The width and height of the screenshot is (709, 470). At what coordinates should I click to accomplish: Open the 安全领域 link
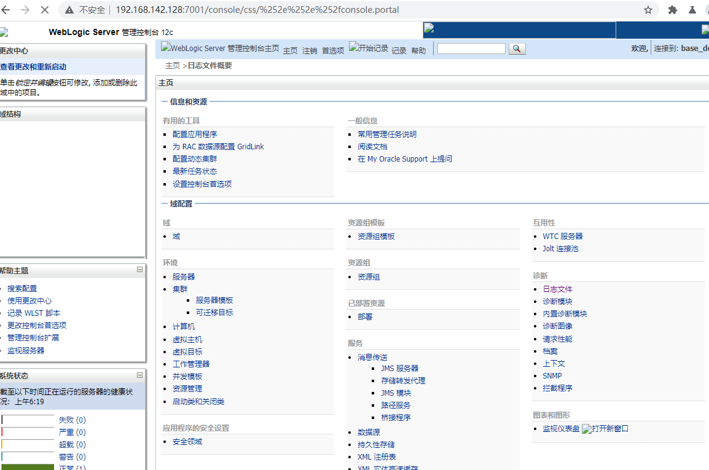(x=187, y=442)
